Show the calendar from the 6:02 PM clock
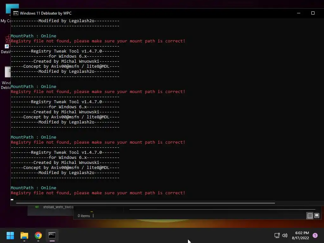Image resolution: width=324 pixels, height=243 pixels. tap(301, 235)
